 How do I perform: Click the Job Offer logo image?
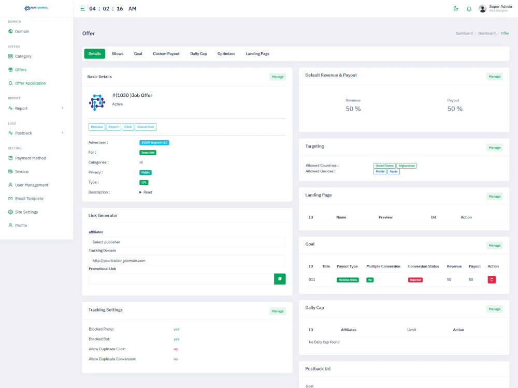pos(97,102)
